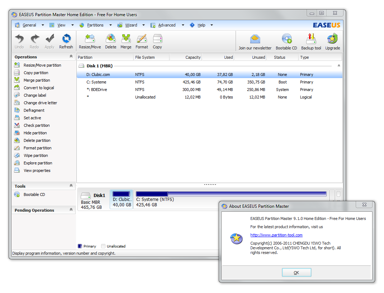Click the Merge toolbar icon
Viewport: 384px width, 293px height.
click(x=126, y=41)
